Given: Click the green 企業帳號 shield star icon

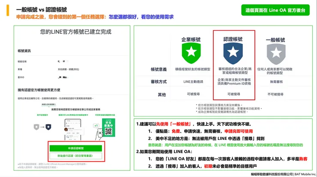Looking at the screenshot, I should click(191, 53).
